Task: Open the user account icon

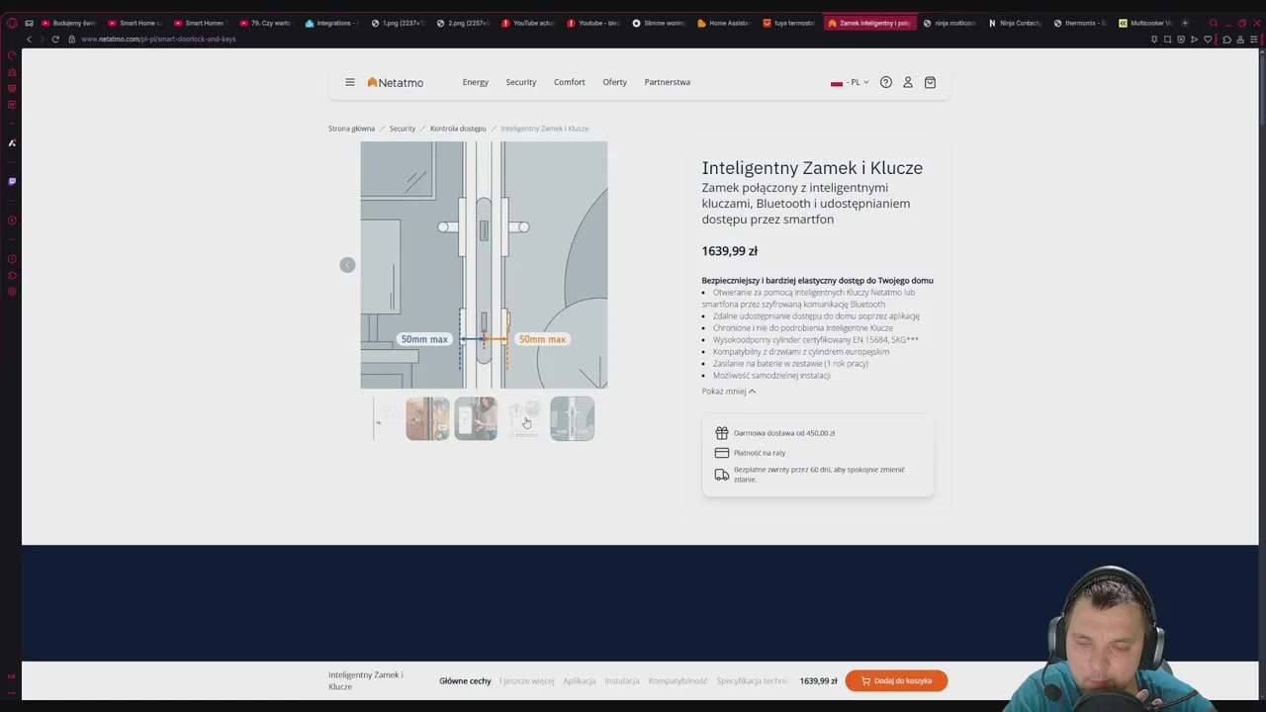Action: [908, 82]
